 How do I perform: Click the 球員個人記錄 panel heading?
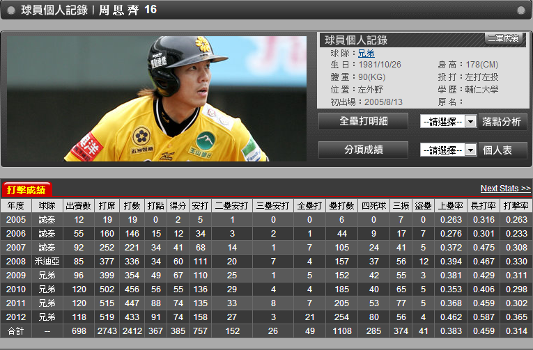click(356, 40)
